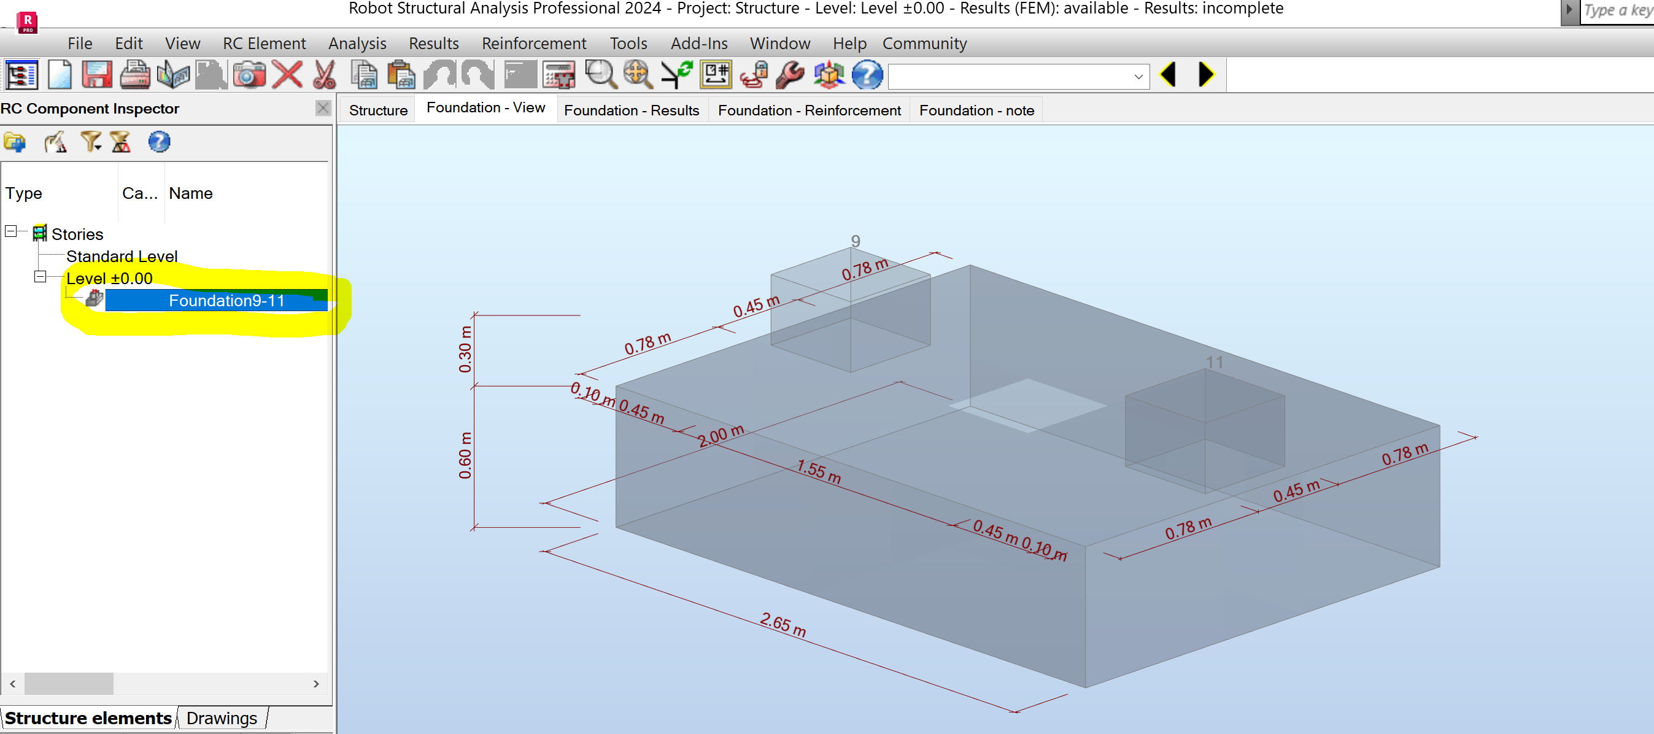The image size is (1654, 734).
Task: Select Standard Level in the Stories tree
Action: pyautogui.click(x=122, y=255)
